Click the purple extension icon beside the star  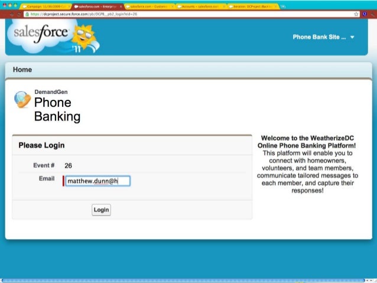tap(365, 14)
